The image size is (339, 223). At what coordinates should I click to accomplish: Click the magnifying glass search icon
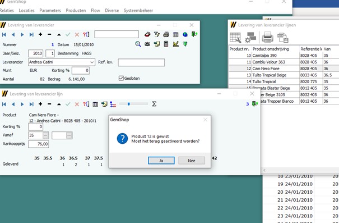(x=138, y=44)
